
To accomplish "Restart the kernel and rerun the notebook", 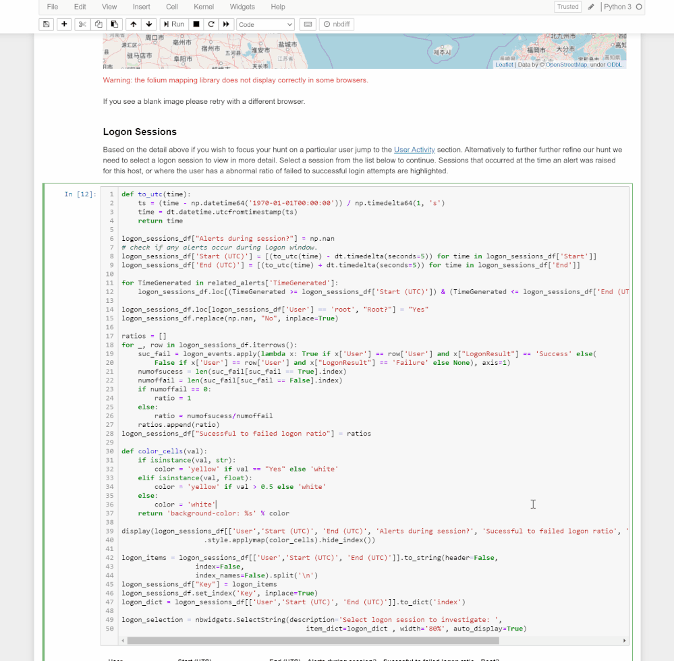I will click(226, 24).
